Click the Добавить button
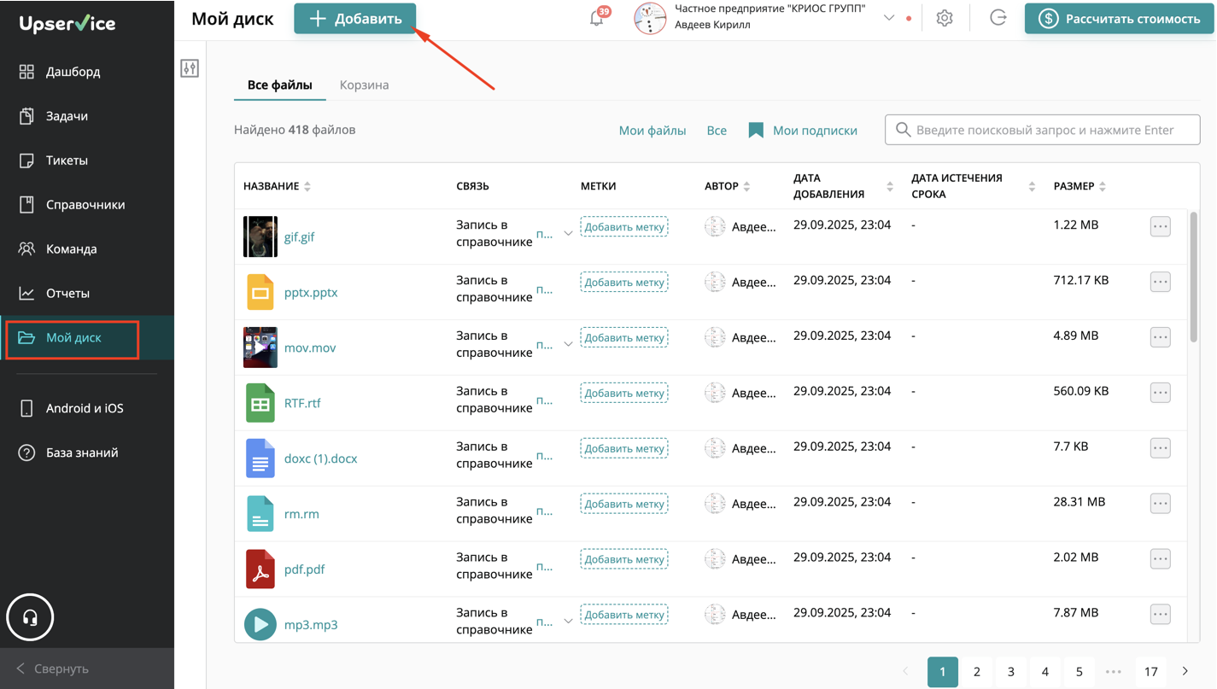Viewport: 1217px width, 689px height. pyautogui.click(x=354, y=19)
